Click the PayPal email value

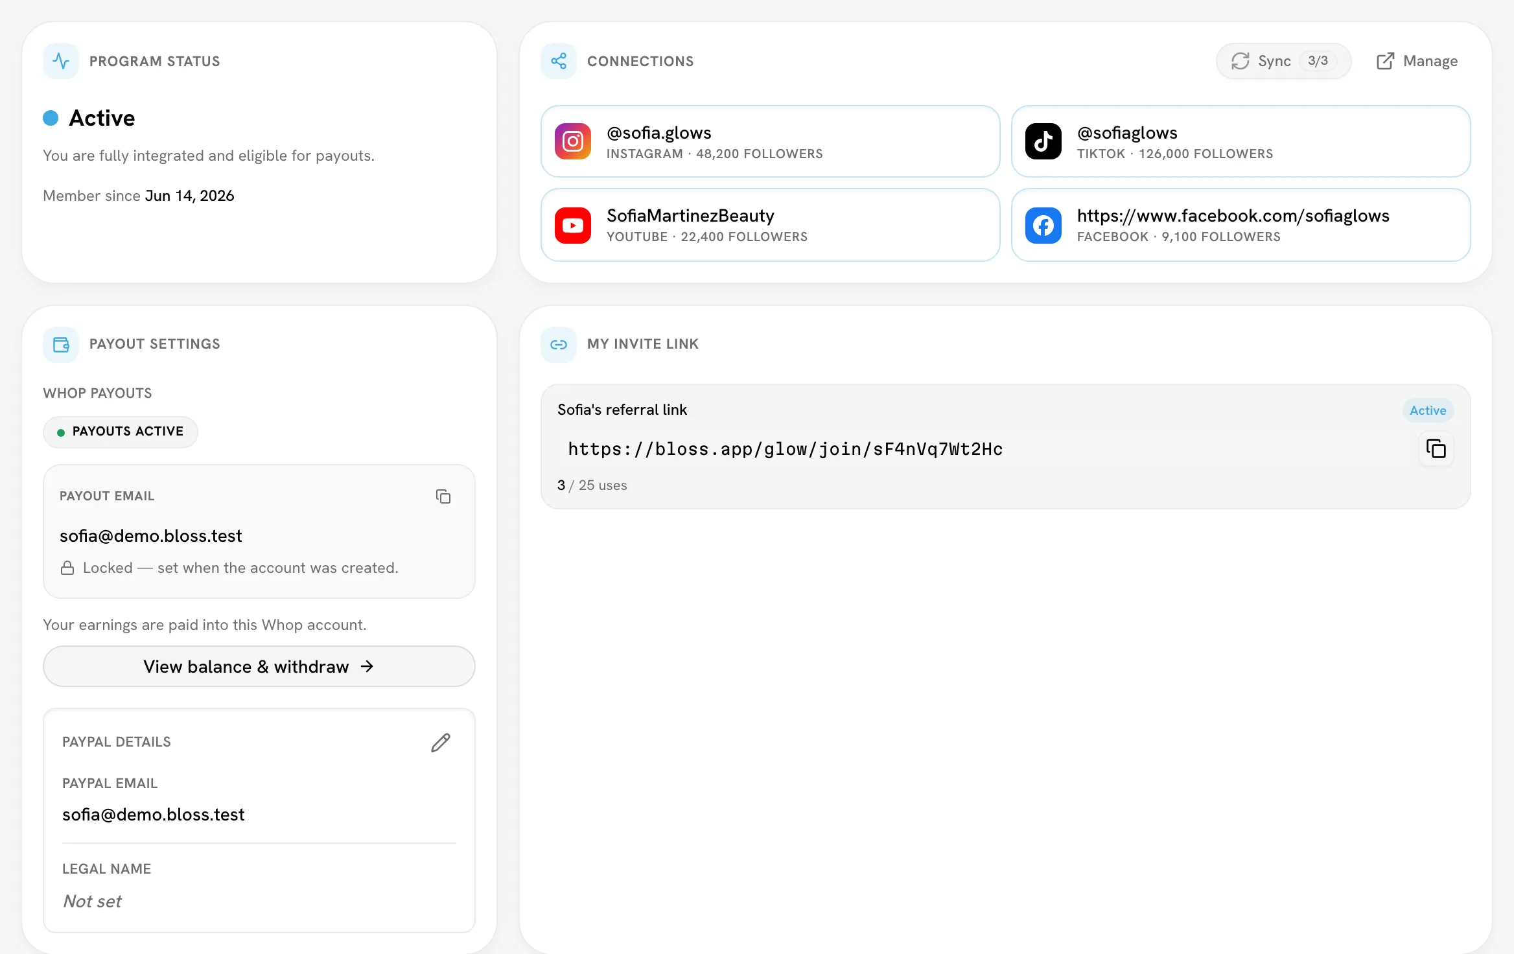pyautogui.click(x=154, y=815)
